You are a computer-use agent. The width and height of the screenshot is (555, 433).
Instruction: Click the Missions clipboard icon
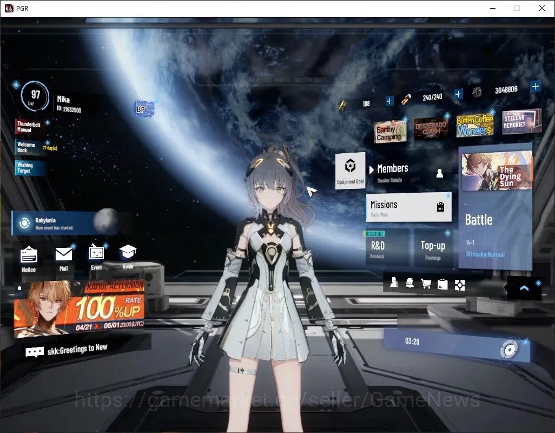[440, 206]
